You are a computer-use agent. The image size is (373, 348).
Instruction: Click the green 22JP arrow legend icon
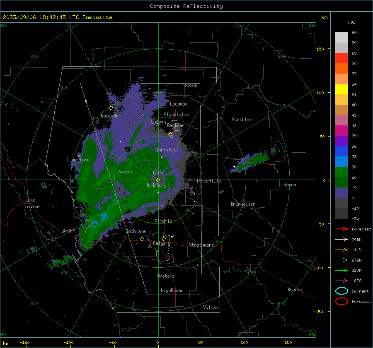click(342, 270)
